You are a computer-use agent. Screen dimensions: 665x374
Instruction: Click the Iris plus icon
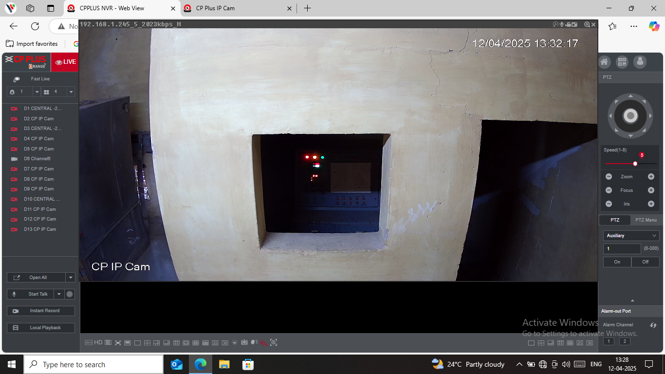pos(651,204)
